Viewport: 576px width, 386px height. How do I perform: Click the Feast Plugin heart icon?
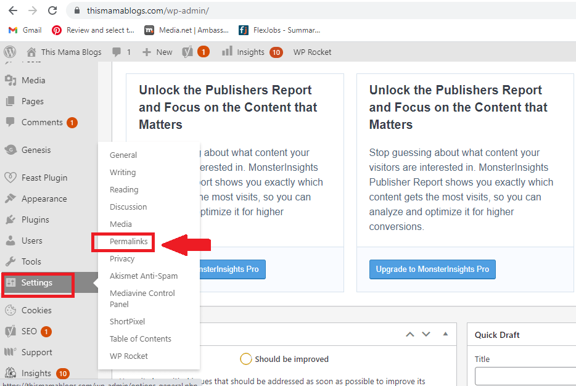10,178
